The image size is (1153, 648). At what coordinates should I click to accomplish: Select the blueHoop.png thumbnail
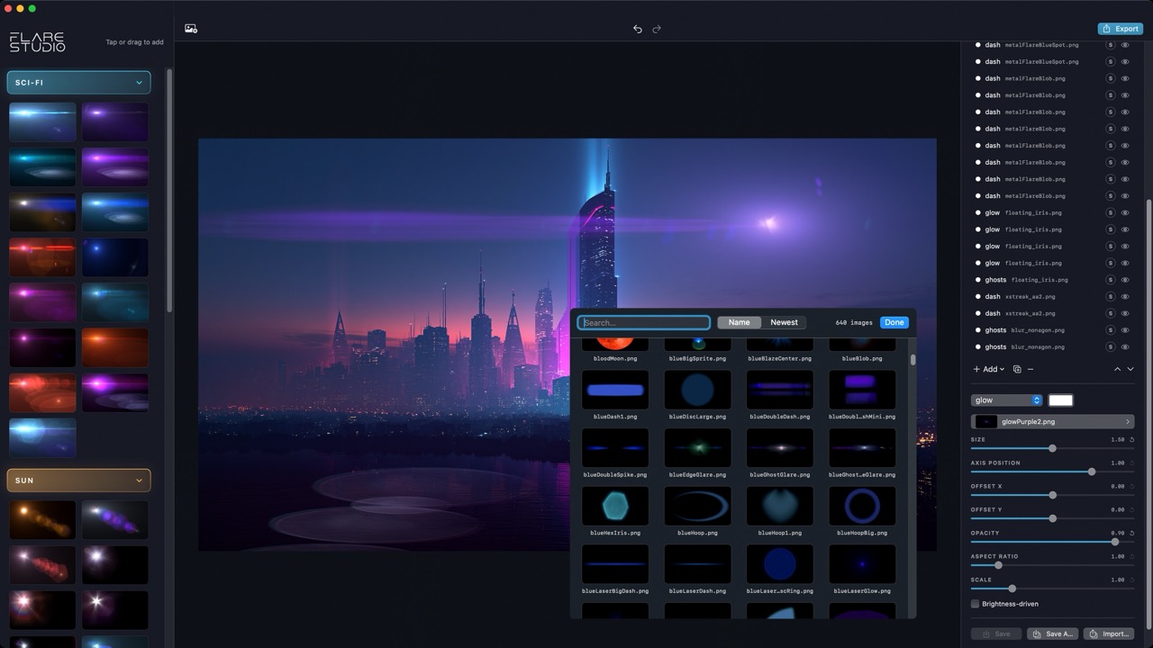(x=697, y=506)
